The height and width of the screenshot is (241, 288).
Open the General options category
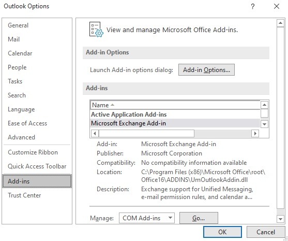click(18, 25)
